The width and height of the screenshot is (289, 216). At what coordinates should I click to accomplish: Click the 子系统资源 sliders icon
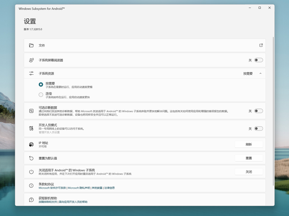tap(31, 73)
